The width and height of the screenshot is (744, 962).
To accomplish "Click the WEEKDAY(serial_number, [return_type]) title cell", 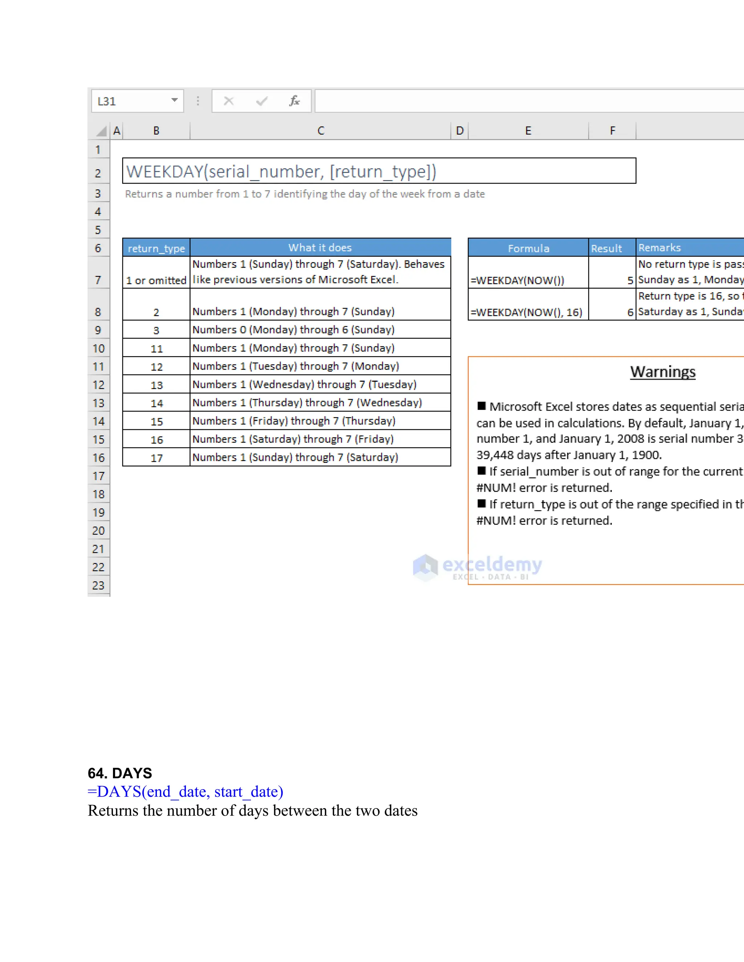I will pyautogui.click(x=379, y=171).
